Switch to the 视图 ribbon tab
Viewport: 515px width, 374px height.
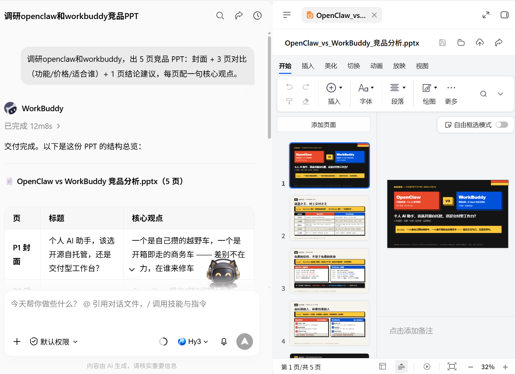(422, 66)
